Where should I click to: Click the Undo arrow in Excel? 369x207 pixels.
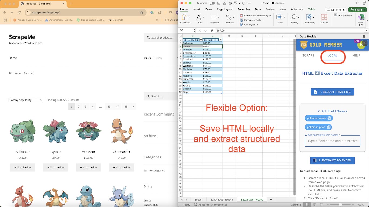click(236, 3)
